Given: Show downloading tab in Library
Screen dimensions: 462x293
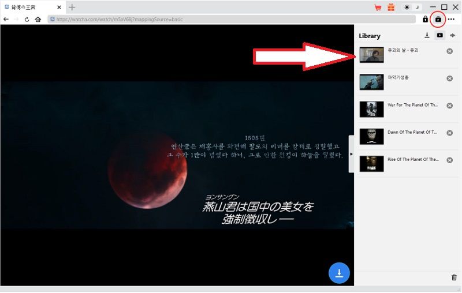Looking at the screenshot, I should (x=427, y=35).
